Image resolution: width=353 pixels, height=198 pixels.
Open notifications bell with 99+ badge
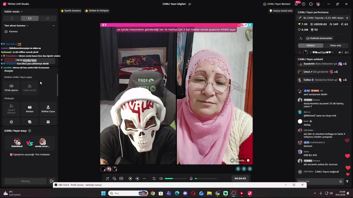297,4
